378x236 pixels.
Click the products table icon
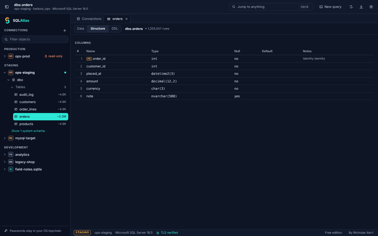point(16,124)
